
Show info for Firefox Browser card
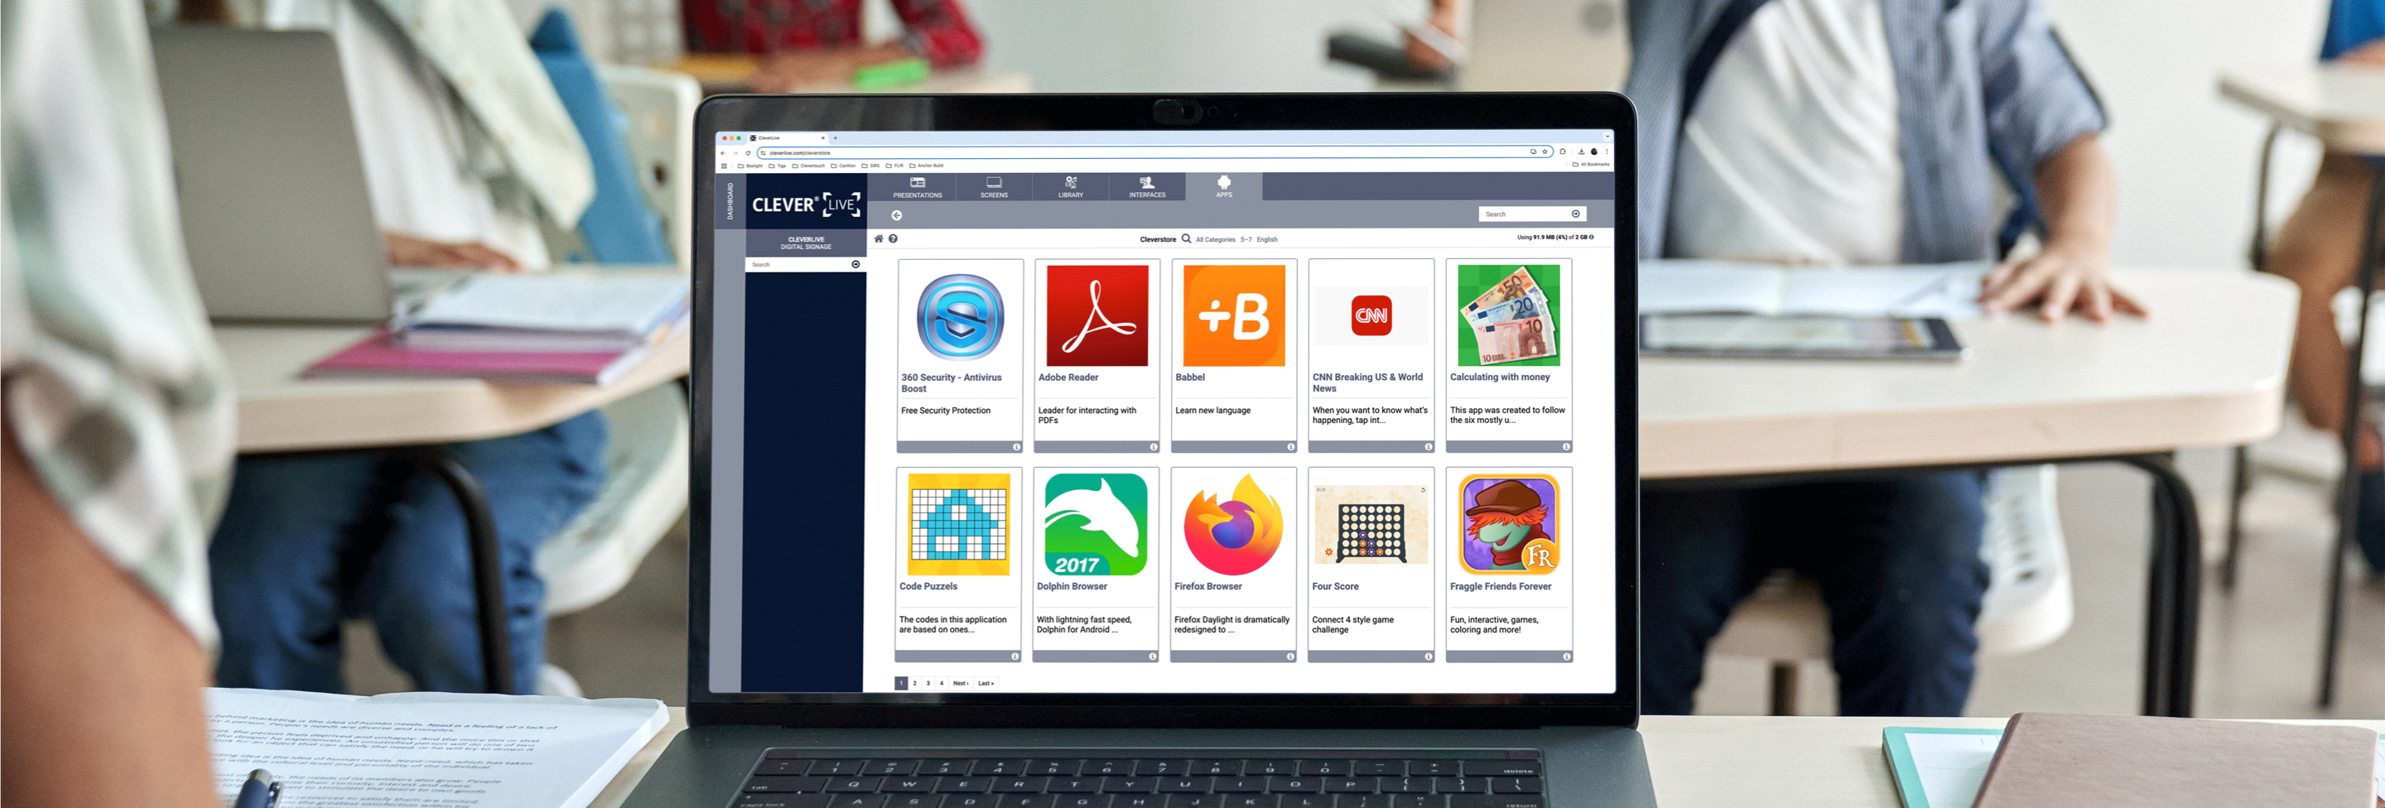point(1289,656)
